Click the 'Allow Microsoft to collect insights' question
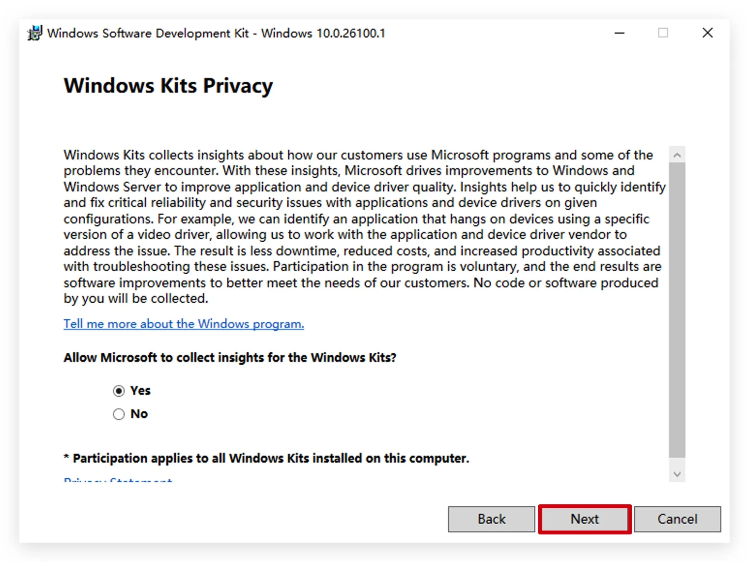Viewport: 749px width, 562px height. click(x=230, y=358)
